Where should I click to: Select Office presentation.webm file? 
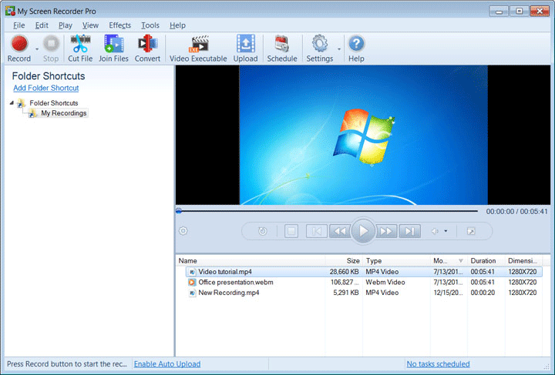coord(364,283)
